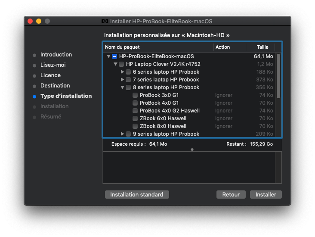Click the Taille column header
Screen dimensions: 315x237
click(x=260, y=47)
